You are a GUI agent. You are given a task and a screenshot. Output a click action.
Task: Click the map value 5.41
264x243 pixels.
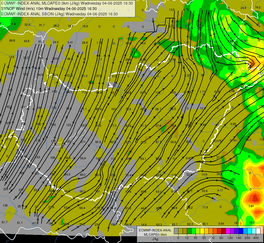[70, 42]
